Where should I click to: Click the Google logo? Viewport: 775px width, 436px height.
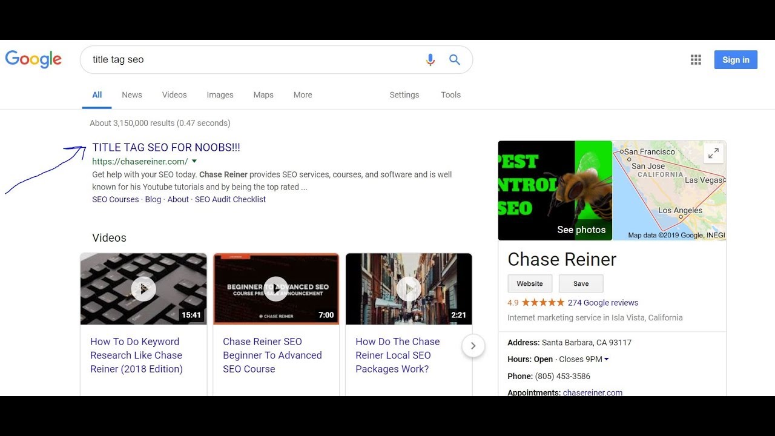[x=33, y=59]
